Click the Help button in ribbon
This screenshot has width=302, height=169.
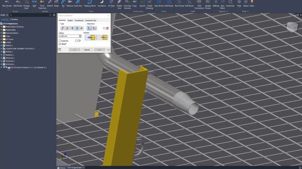[239, 3]
